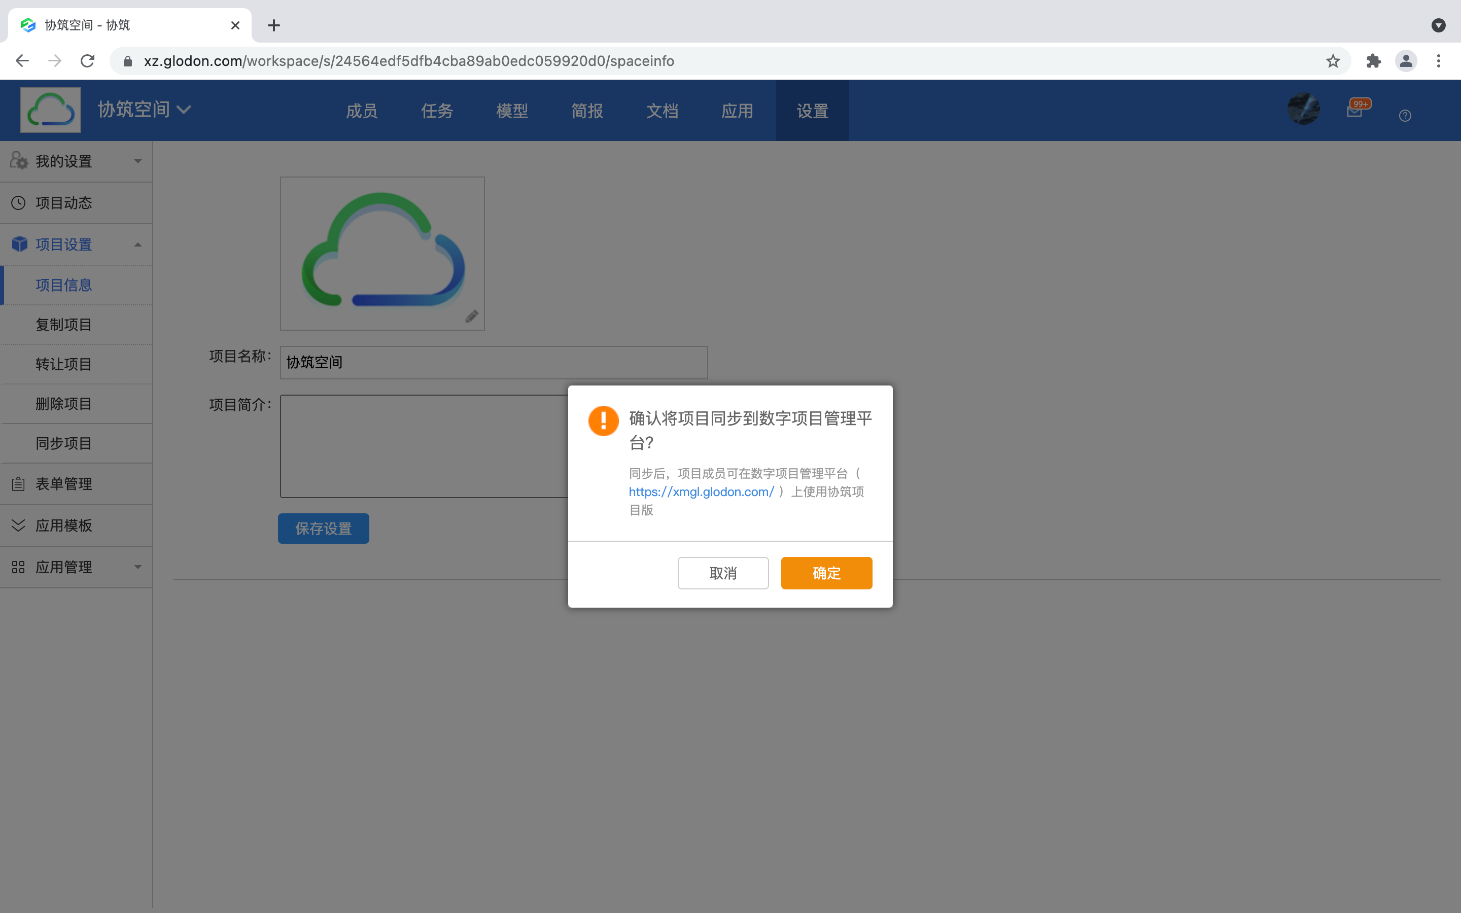
Task: Switch to the 文档 top navigation tab
Action: (662, 111)
